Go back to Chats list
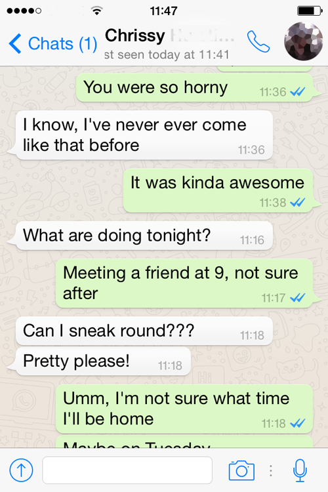 click(52, 43)
